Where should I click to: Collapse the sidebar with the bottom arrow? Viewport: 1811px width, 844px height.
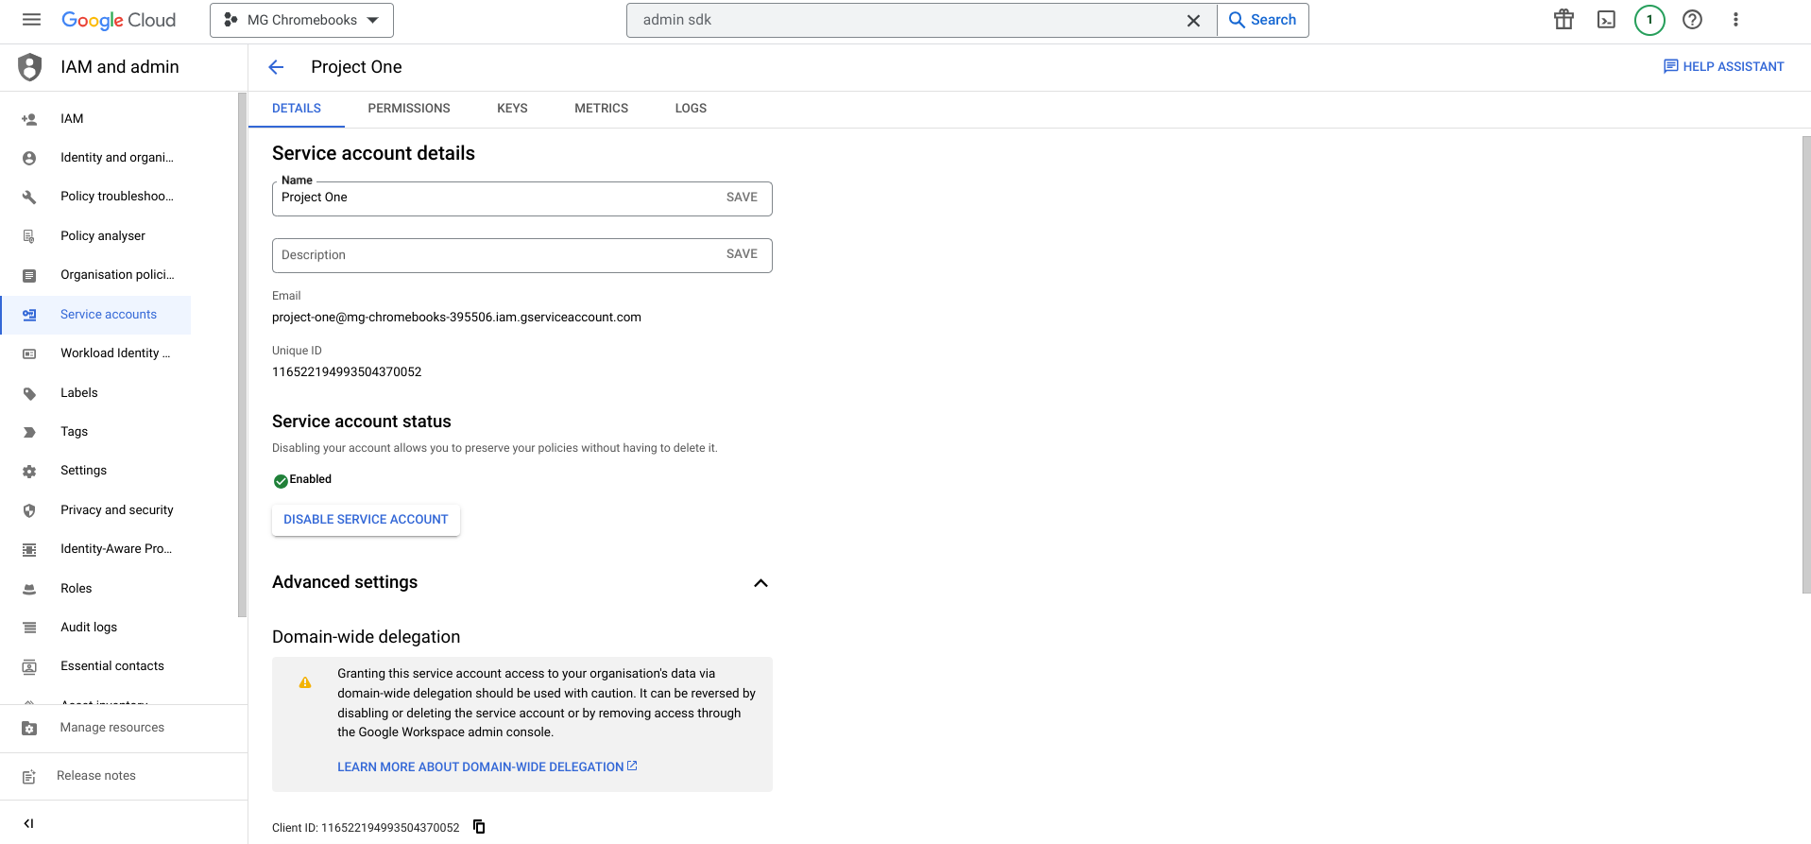pos(29,823)
